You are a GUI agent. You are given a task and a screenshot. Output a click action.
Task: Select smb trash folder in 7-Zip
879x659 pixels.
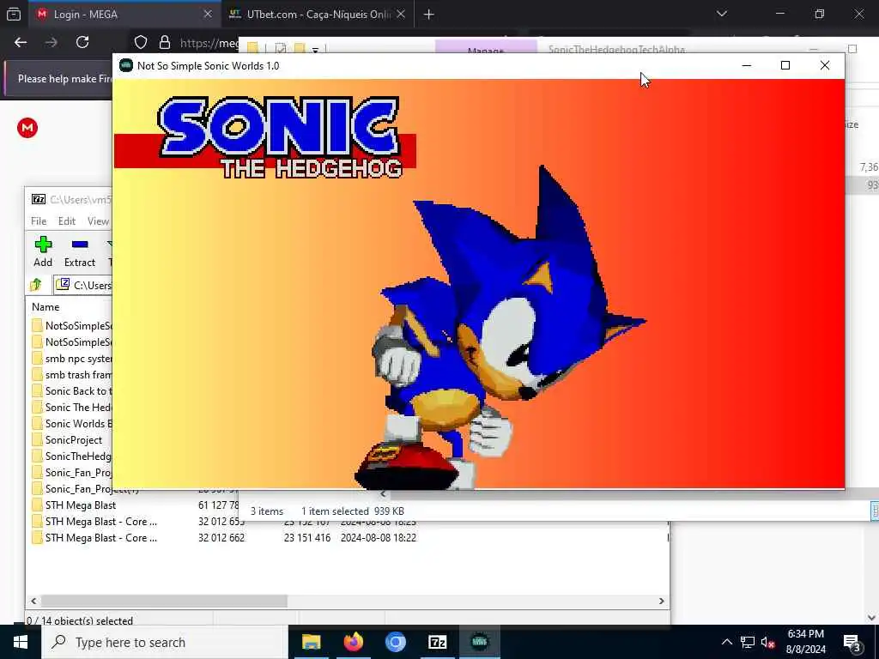(72, 374)
